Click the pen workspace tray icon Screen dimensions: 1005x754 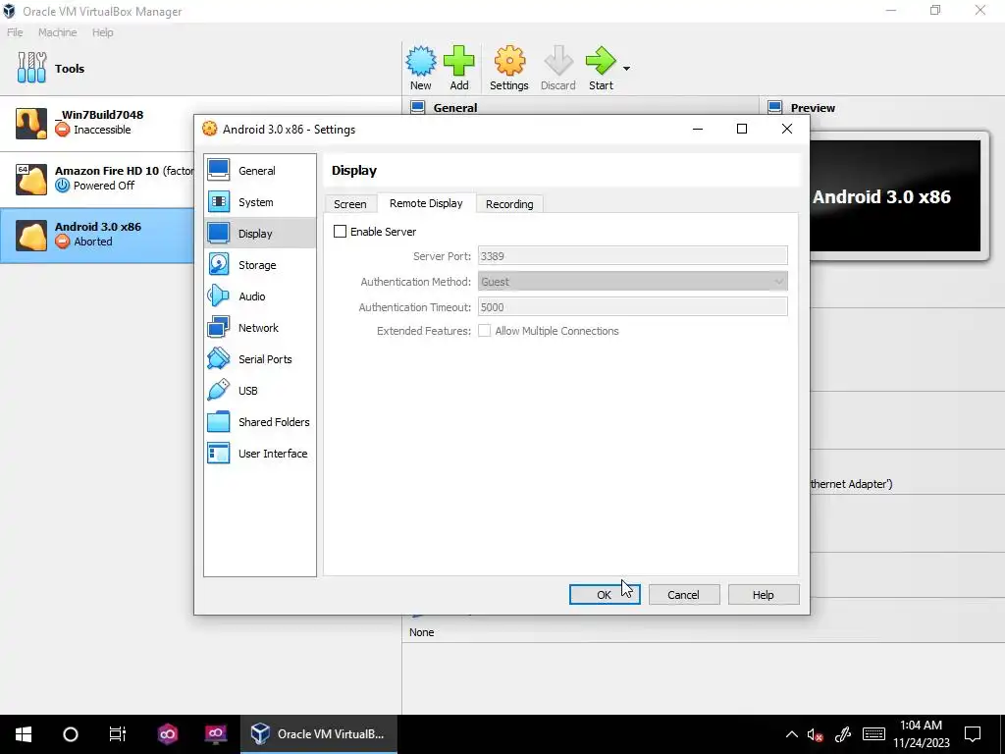(843, 734)
